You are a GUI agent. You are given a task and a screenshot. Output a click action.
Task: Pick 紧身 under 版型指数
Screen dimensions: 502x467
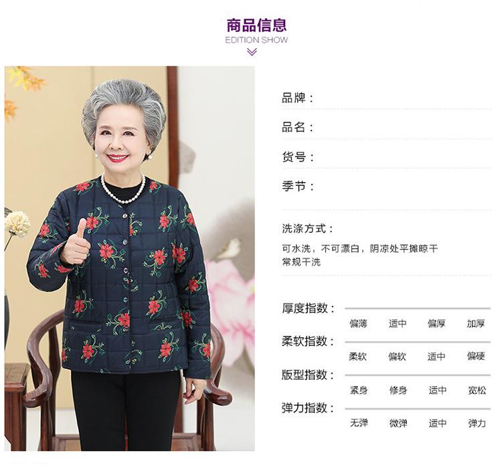point(359,390)
